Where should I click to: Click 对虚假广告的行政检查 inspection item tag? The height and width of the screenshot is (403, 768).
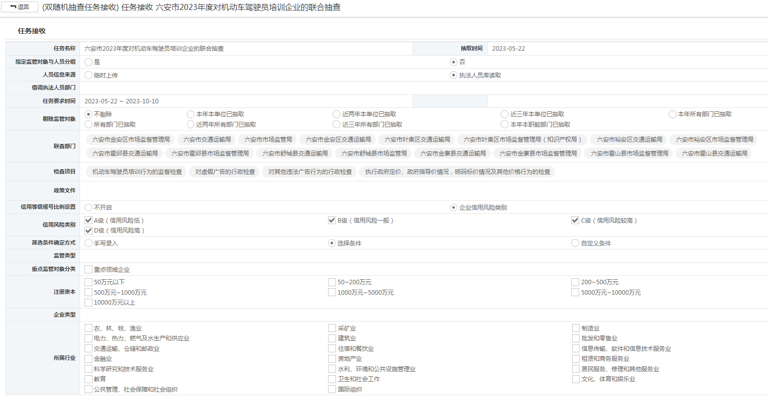pyautogui.click(x=225, y=172)
